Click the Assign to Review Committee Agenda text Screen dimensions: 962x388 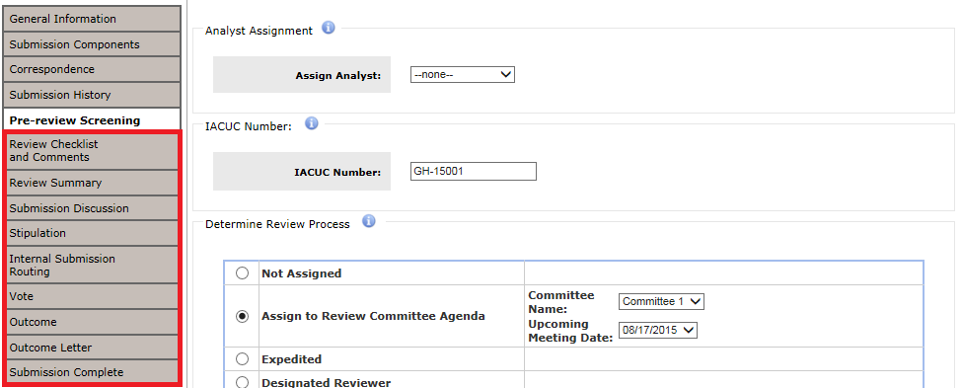(x=373, y=316)
